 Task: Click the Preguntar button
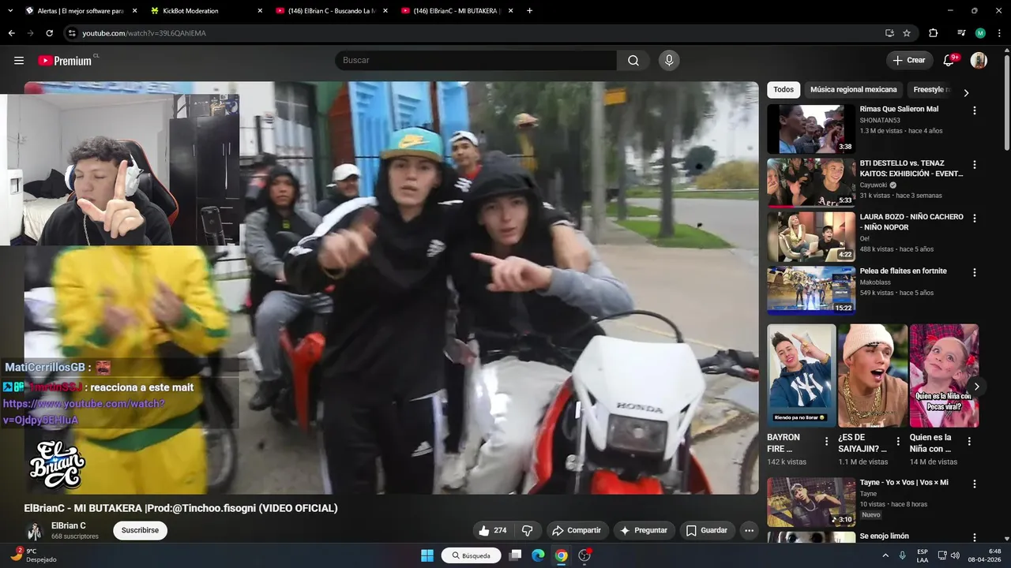click(644, 530)
